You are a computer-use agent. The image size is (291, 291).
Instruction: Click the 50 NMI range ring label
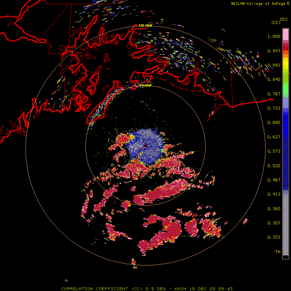click(x=145, y=86)
